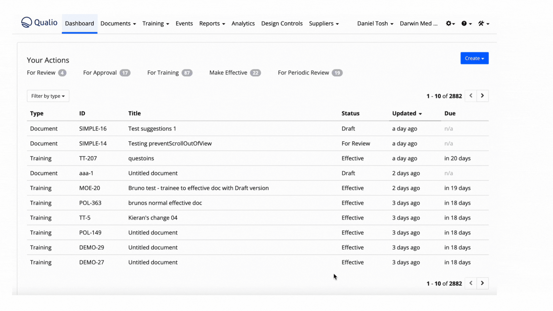The height and width of the screenshot is (311, 553).
Task: Open Design Controls page
Action: coord(282,24)
